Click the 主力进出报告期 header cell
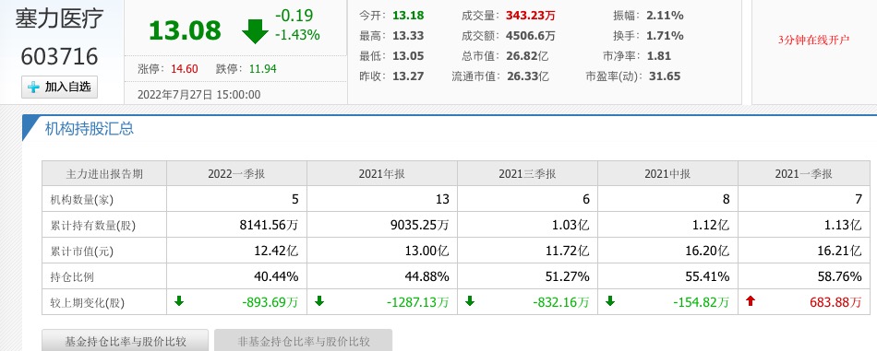This screenshot has width=877, height=351. (104, 174)
